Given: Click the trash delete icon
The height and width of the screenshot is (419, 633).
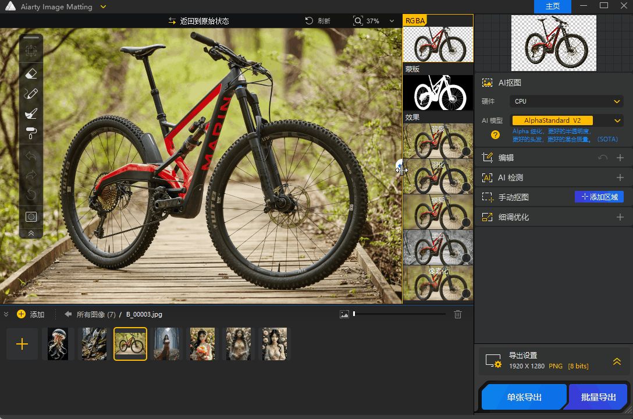Looking at the screenshot, I should pyautogui.click(x=457, y=314).
